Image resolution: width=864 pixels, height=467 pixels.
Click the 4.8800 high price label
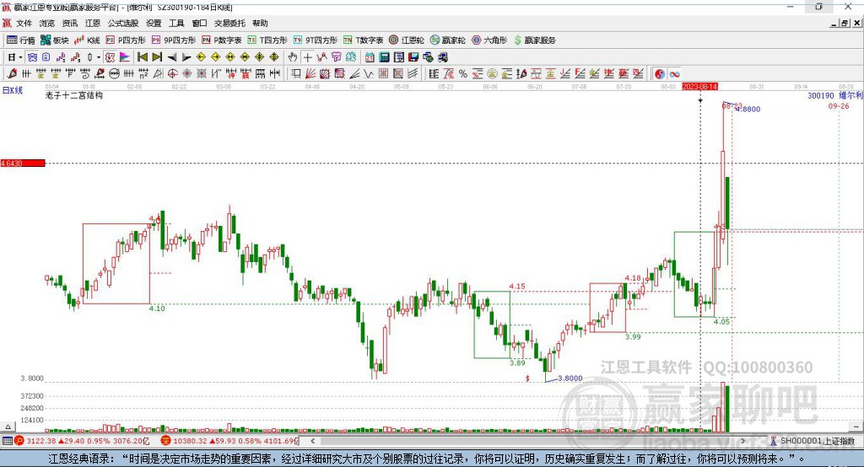pyautogui.click(x=748, y=109)
